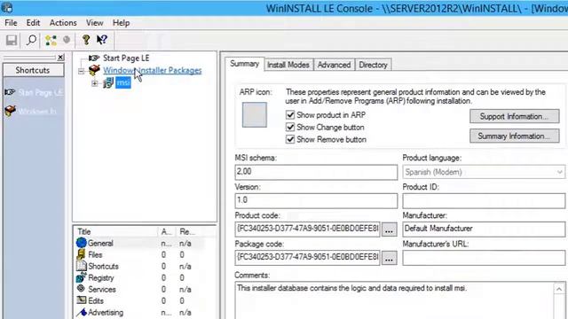Viewport: 568px width, 319px height.
Task: Close the Shortcuts side pane
Action: (x=61, y=57)
